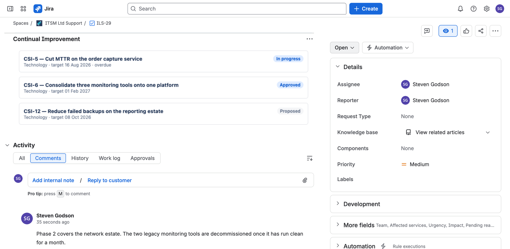Open the SG profile avatar in the header
The width and height of the screenshot is (510, 249).
tap(500, 9)
